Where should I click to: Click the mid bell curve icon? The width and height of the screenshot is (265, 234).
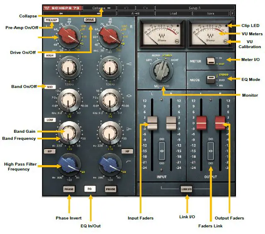point(129,96)
